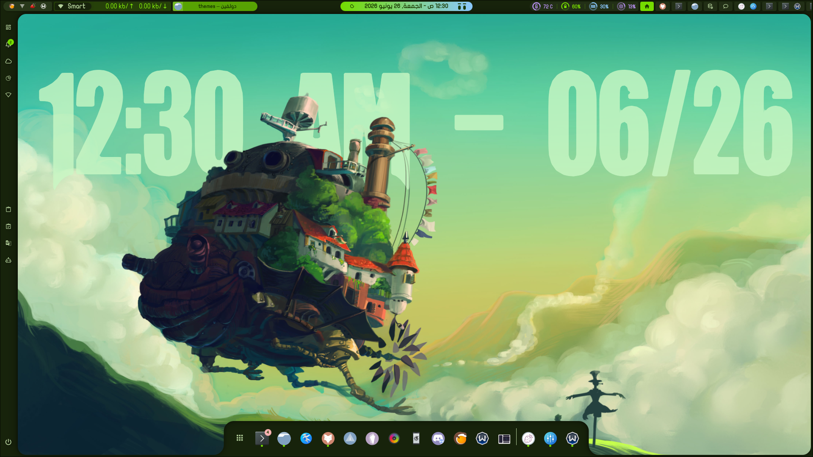Screen dimensions: 813x457
Task: Open the blue mixer equalizer dock icon
Action: [550, 438]
